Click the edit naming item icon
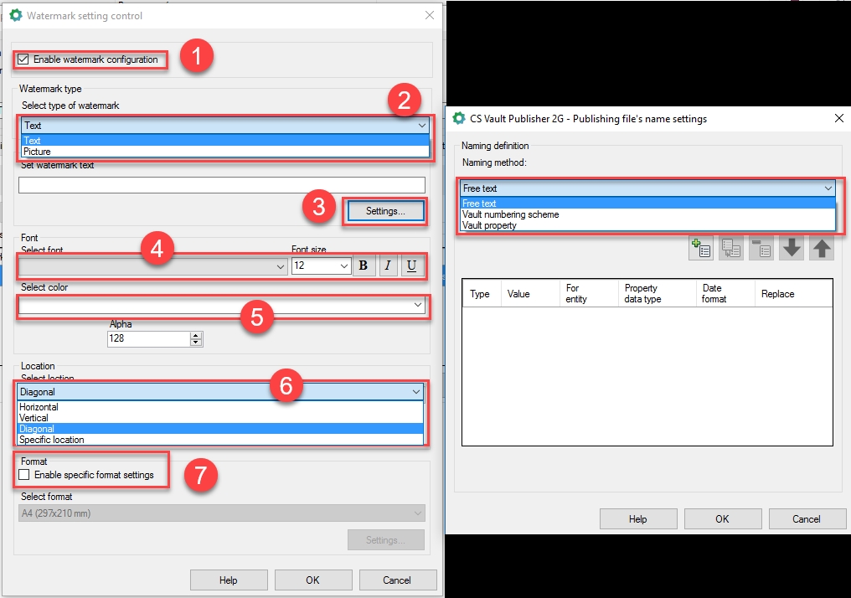Image resolution: width=851 pixels, height=598 pixels. 730,249
